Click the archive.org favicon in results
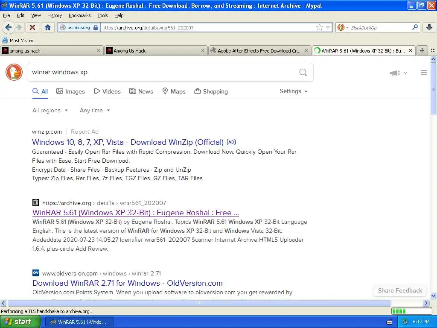437x328 pixels. (x=36, y=202)
